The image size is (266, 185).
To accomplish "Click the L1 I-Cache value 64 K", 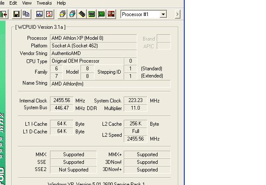I will pyautogui.click(x=62, y=124).
